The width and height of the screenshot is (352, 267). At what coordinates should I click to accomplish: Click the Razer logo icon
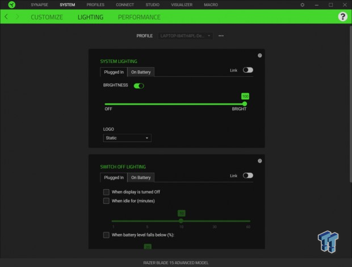[x=12, y=5]
